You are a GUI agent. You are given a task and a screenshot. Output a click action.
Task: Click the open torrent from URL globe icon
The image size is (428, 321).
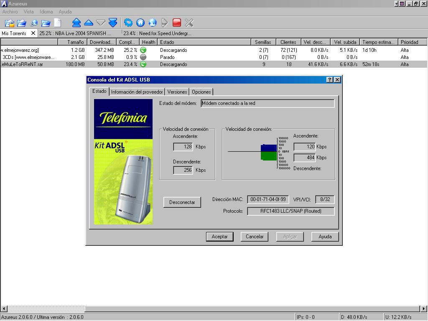click(x=33, y=23)
